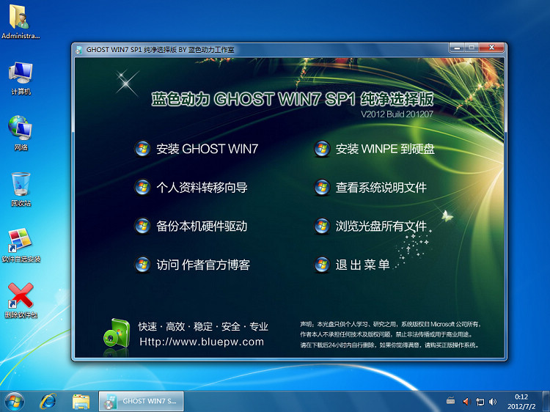Screen dimensions: 550x412
Task: Click orb icon beside 备份本机硬件驱动
Action: tap(142, 226)
